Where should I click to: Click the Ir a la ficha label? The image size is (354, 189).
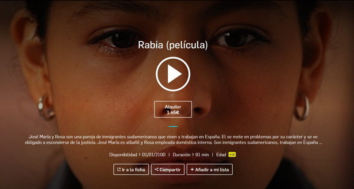[x=133, y=170]
